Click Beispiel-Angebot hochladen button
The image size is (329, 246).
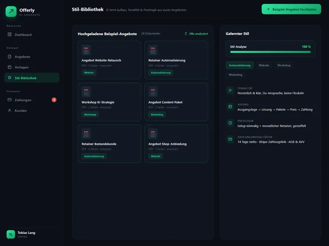(x=291, y=9)
